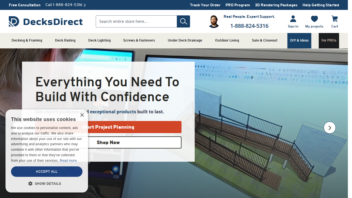This screenshot has height=198, width=352.
Task: Open the Outdoor Living category
Action: click(227, 40)
